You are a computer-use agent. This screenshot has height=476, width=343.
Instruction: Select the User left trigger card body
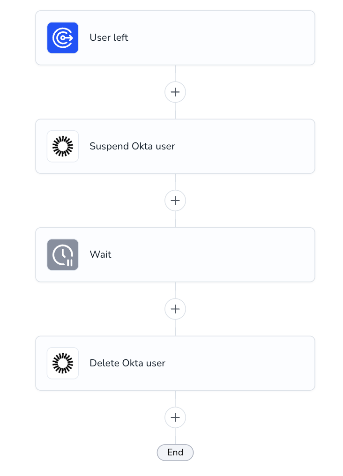tap(175, 37)
